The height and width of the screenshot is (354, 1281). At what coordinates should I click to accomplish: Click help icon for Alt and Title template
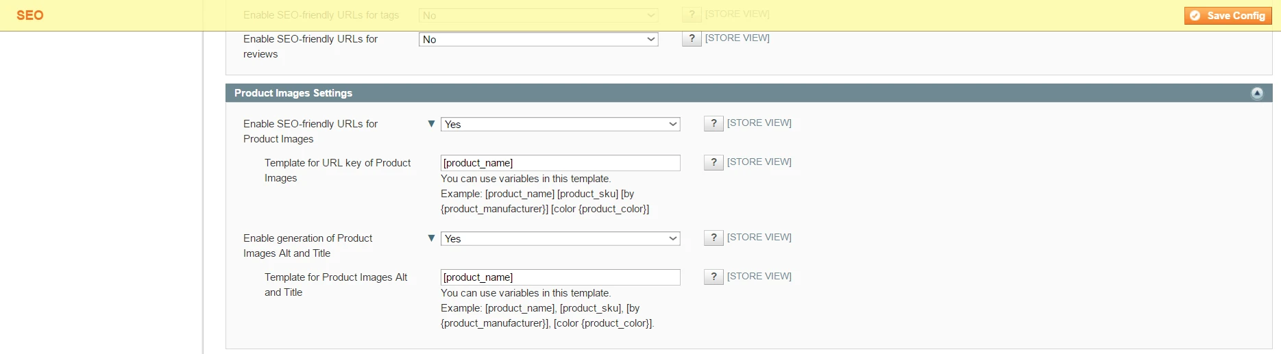click(x=713, y=277)
